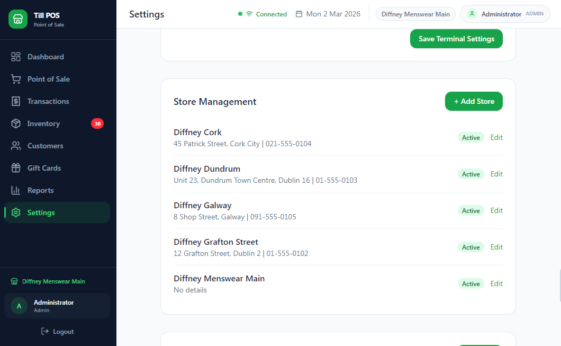This screenshot has height=346, width=561.
Task: Open Reports using the chart icon
Action: (x=15, y=190)
